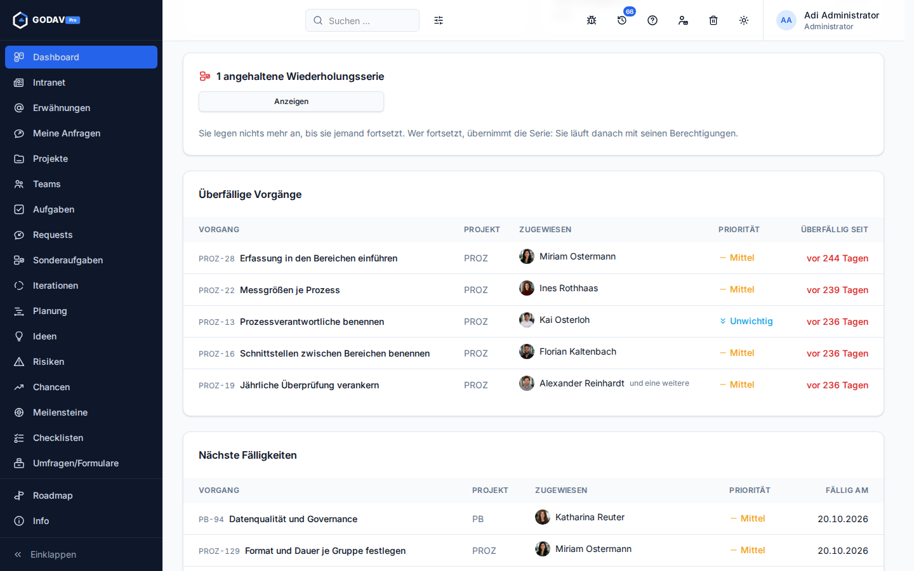Open the user lock icon in the top bar

pos(683,20)
